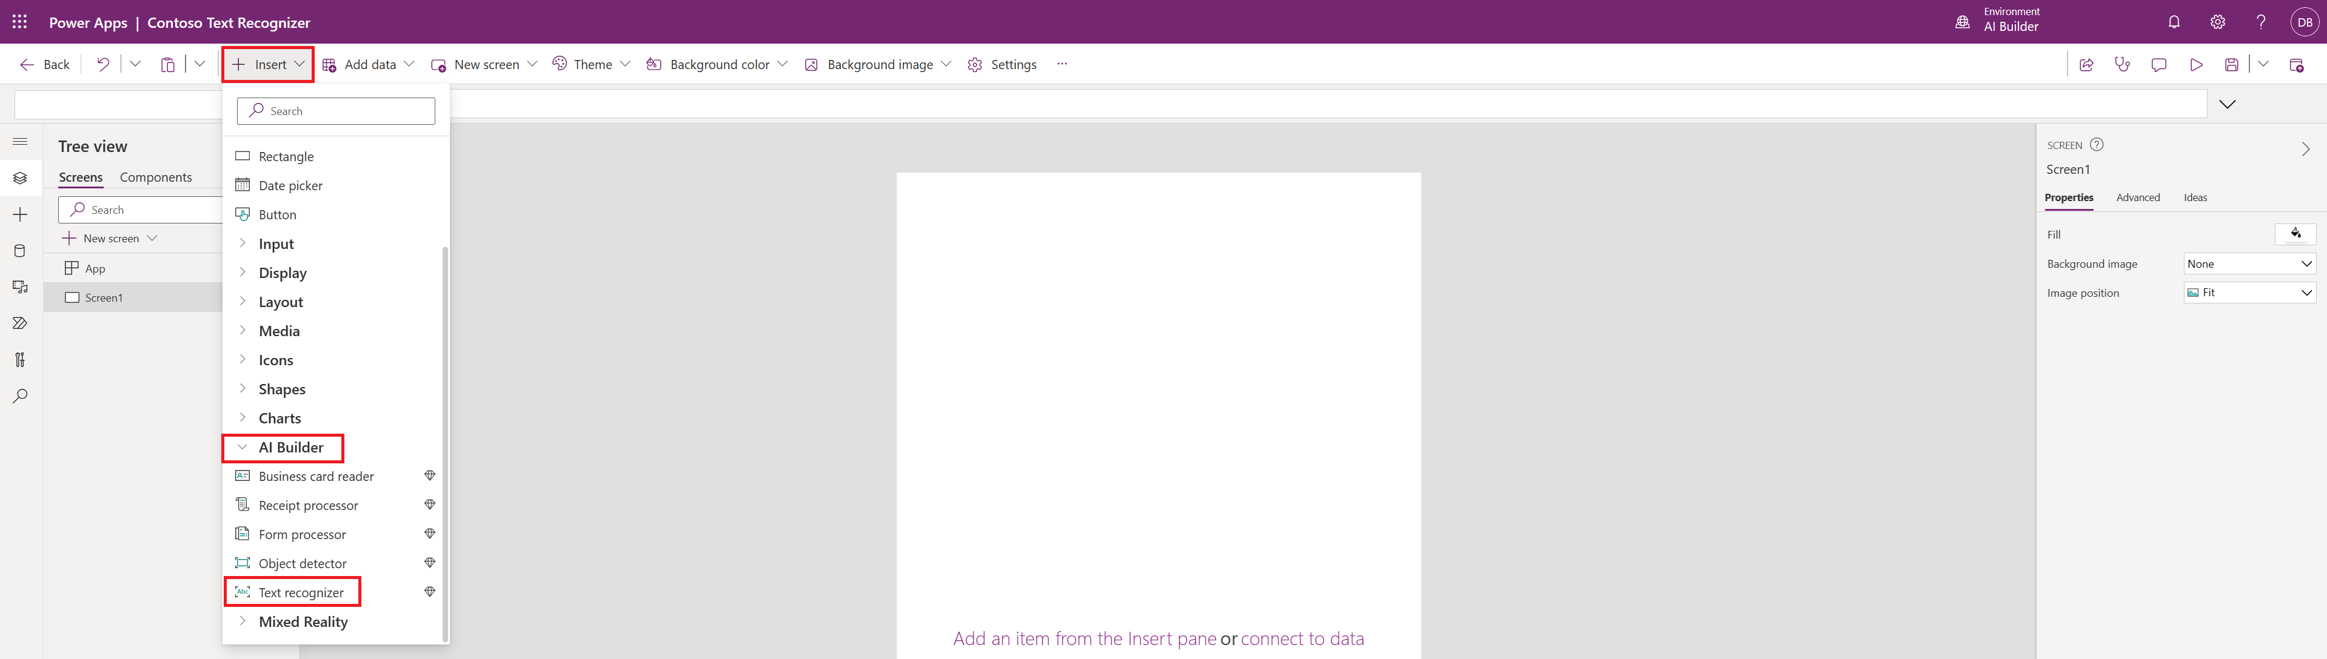Screen dimensions: 2327x659
Task: Click the New screen button
Action: [x=491, y=64]
